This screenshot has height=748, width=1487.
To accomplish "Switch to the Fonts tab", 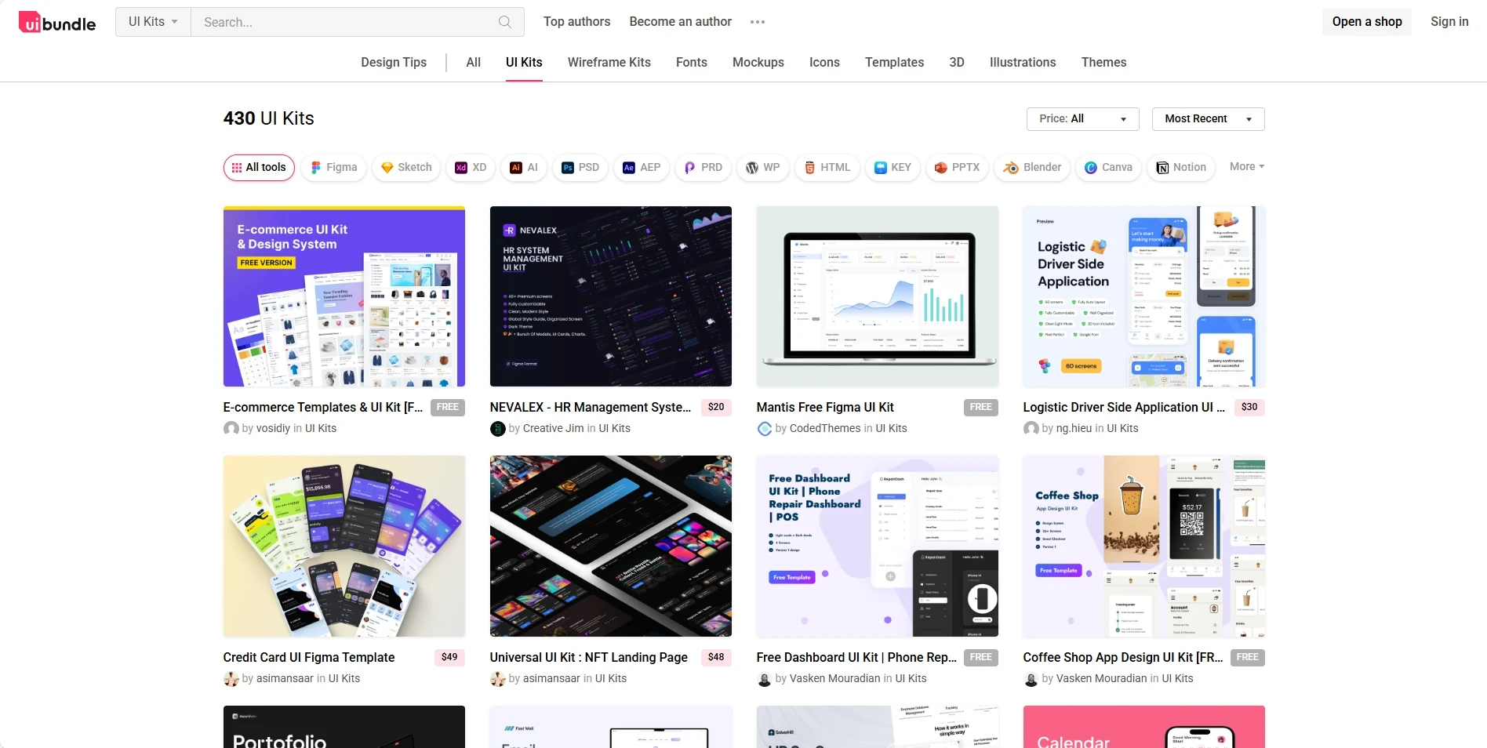I will pyautogui.click(x=691, y=63).
